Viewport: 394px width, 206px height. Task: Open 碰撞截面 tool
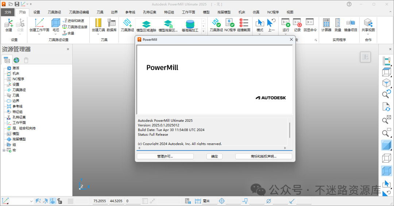(x=244, y=25)
